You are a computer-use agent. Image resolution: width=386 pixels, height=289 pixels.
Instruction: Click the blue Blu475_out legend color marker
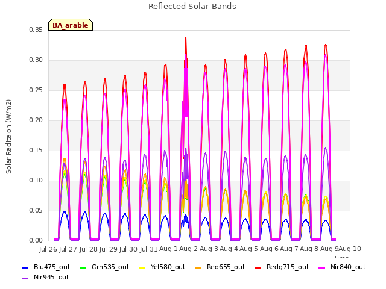[25, 267]
